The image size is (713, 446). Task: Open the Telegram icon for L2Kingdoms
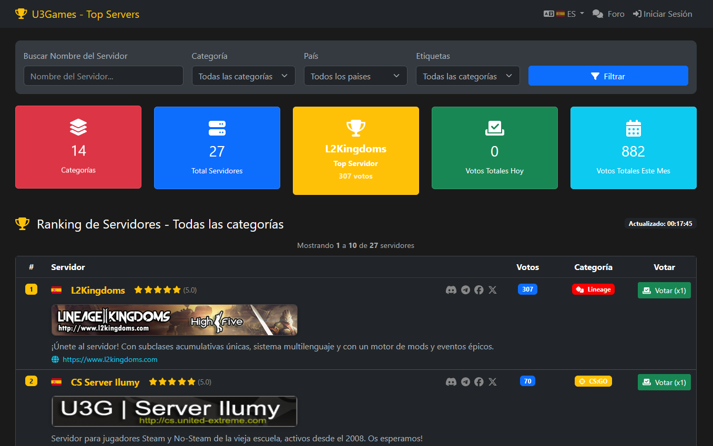pyautogui.click(x=465, y=290)
